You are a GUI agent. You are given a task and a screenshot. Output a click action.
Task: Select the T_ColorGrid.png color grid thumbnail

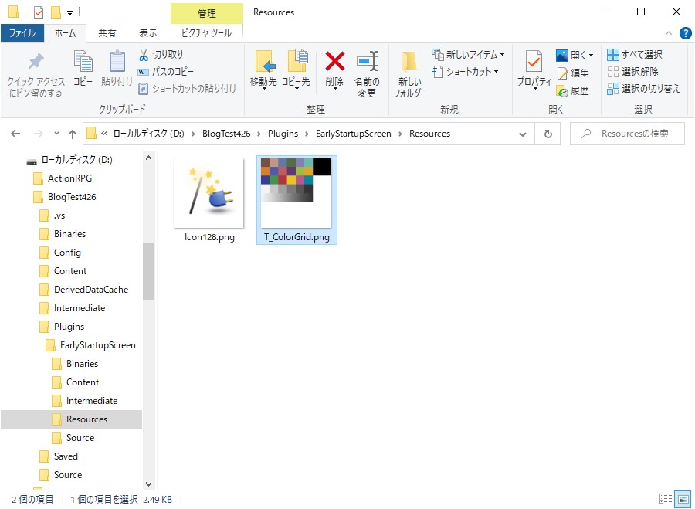tap(296, 193)
